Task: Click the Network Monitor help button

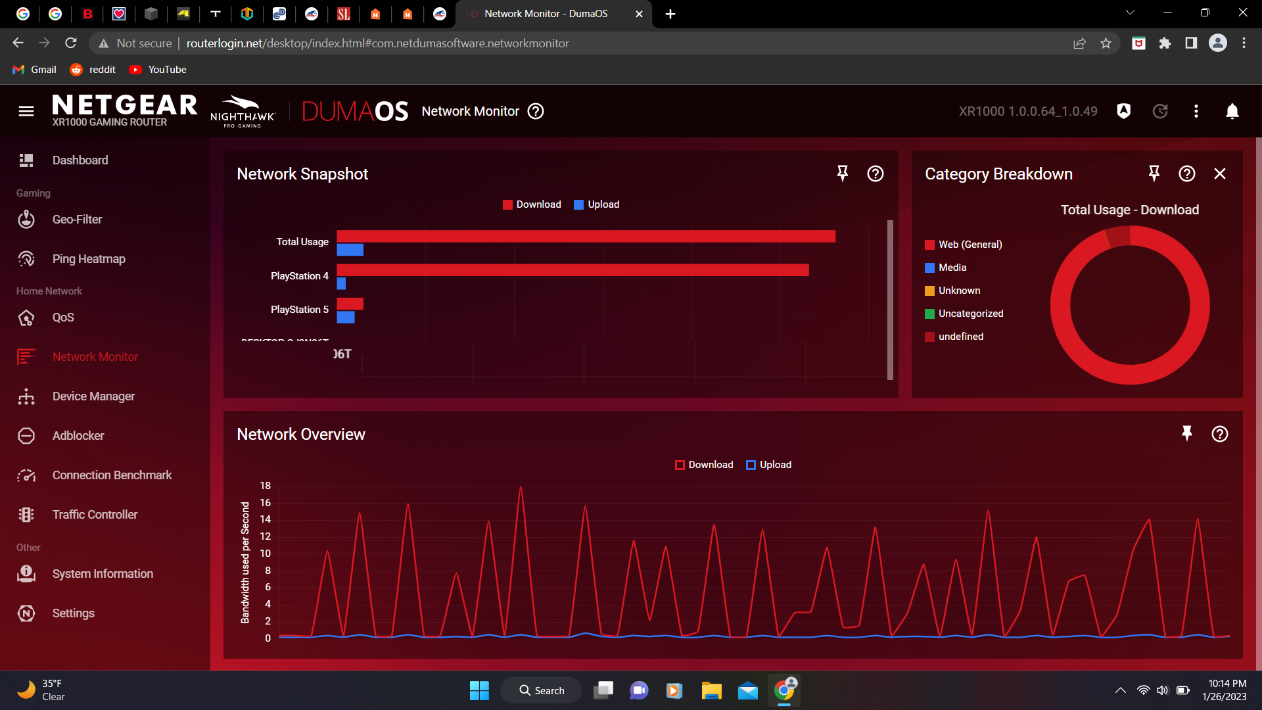Action: [x=536, y=111]
